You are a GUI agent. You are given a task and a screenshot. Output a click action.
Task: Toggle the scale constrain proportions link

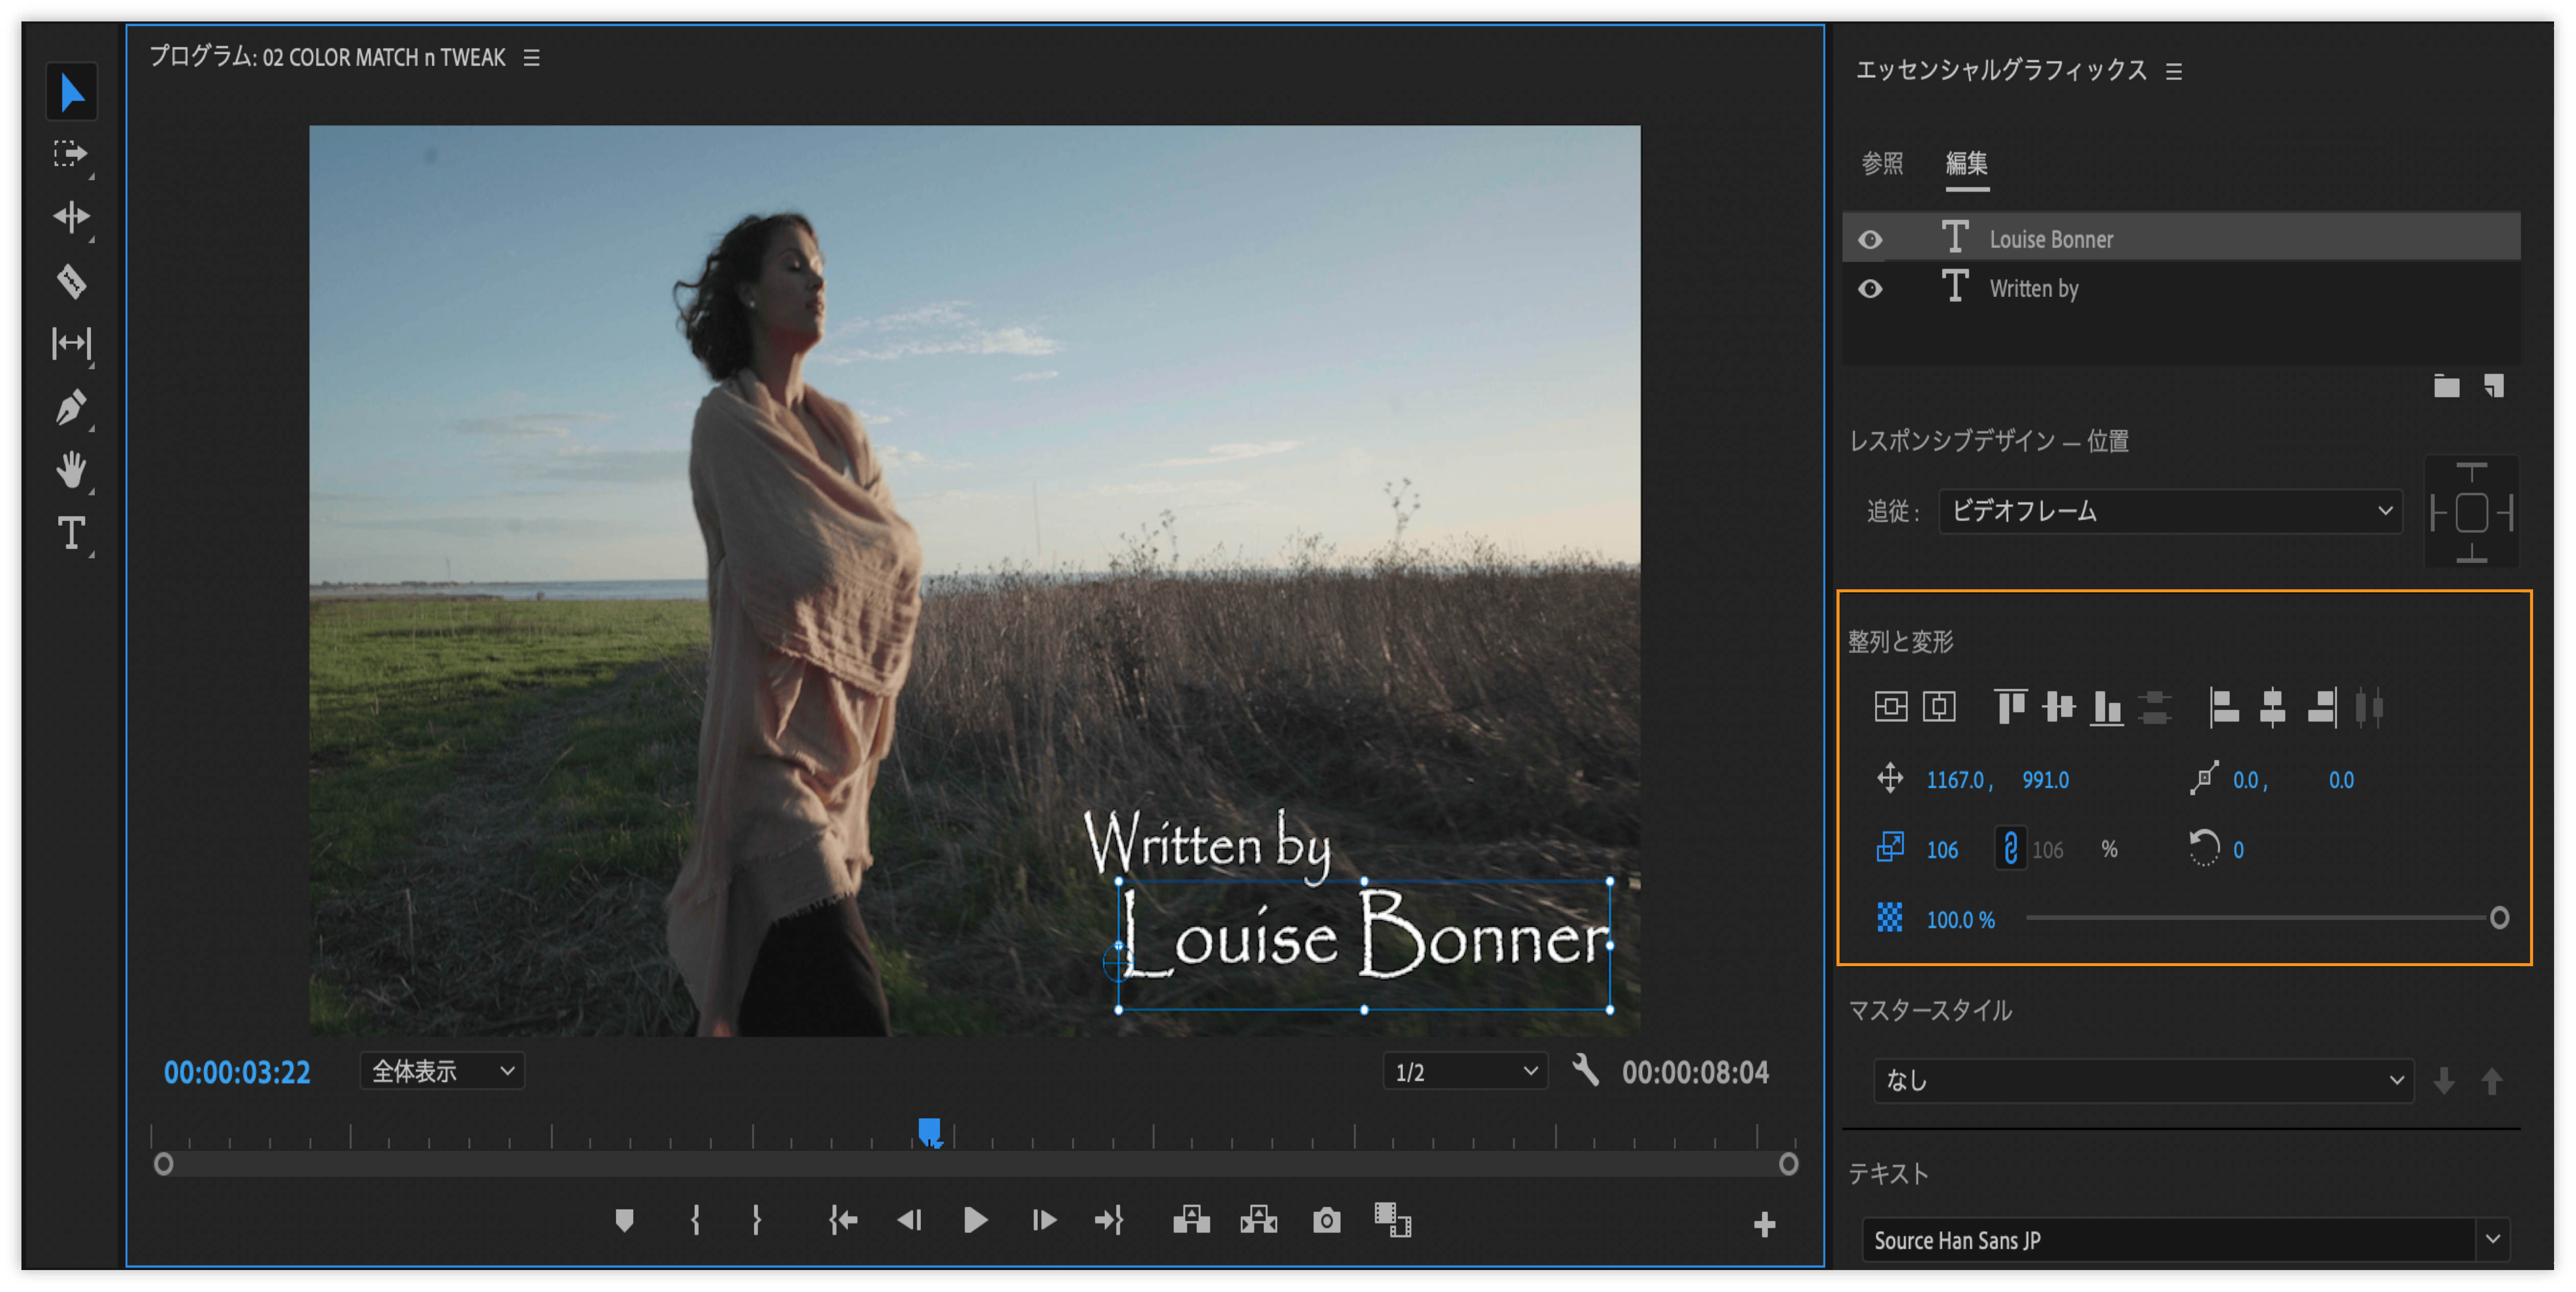[2010, 849]
